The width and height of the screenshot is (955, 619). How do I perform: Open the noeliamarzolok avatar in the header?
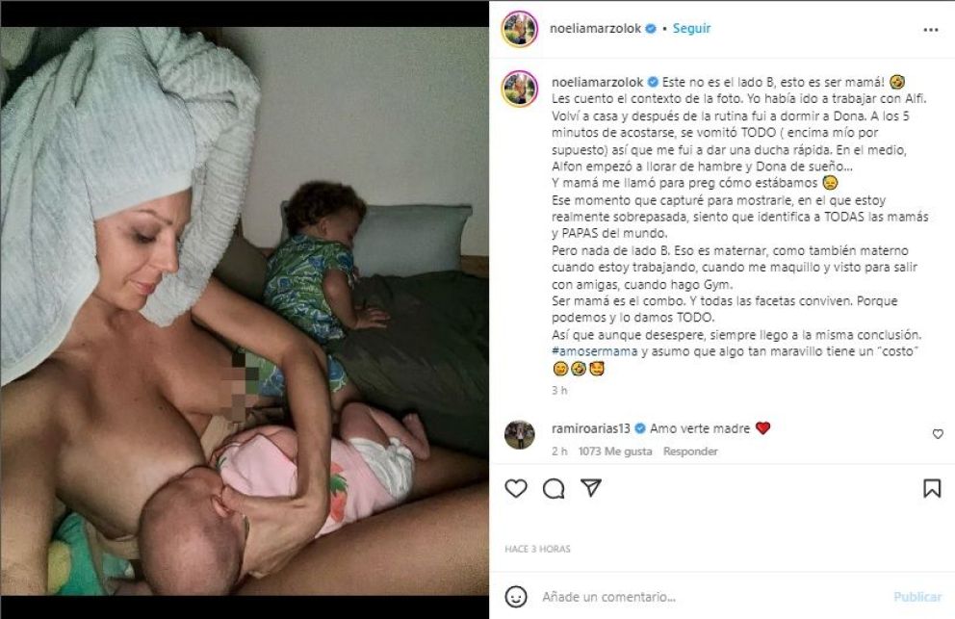point(520,29)
